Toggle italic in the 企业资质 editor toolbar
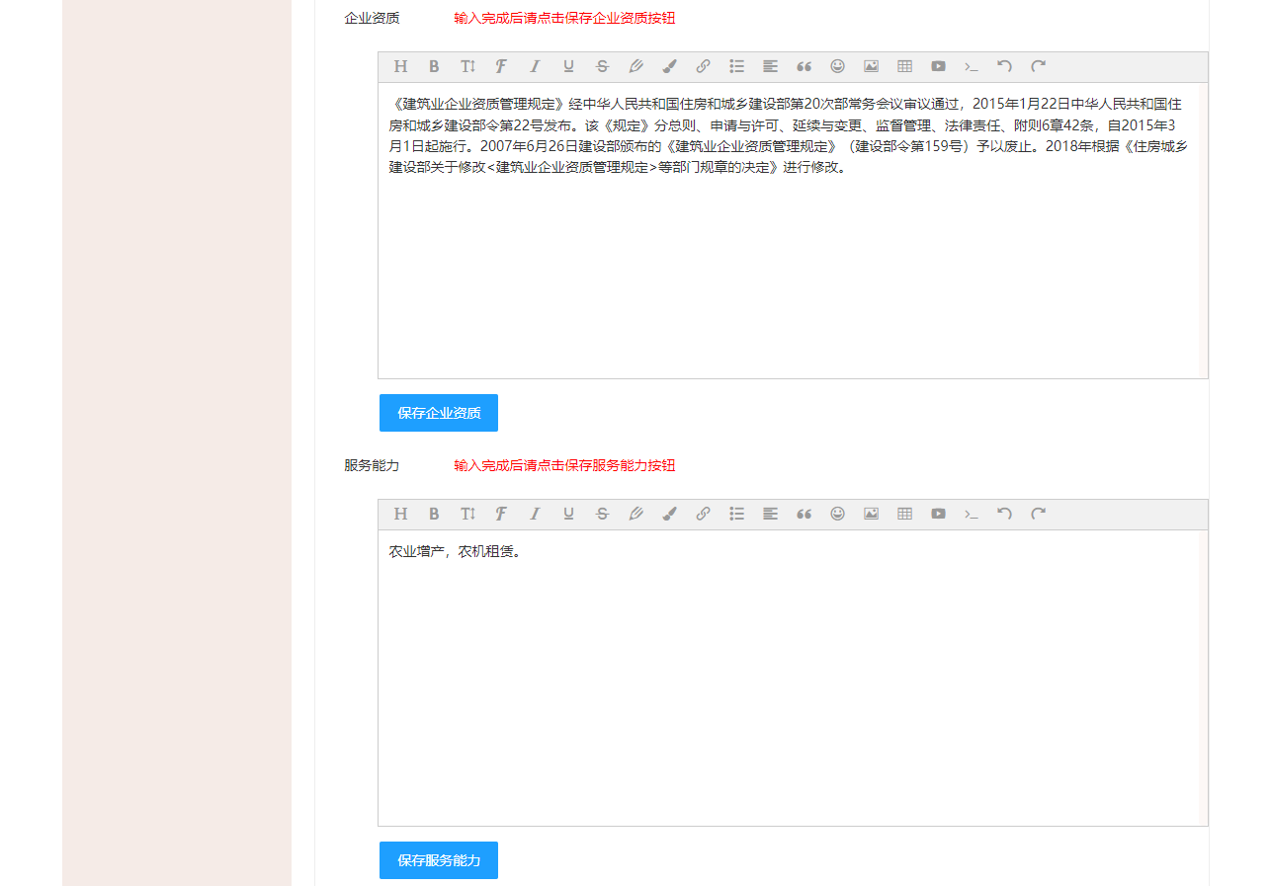This screenshot has height=886, width=1271. [535, 66]
